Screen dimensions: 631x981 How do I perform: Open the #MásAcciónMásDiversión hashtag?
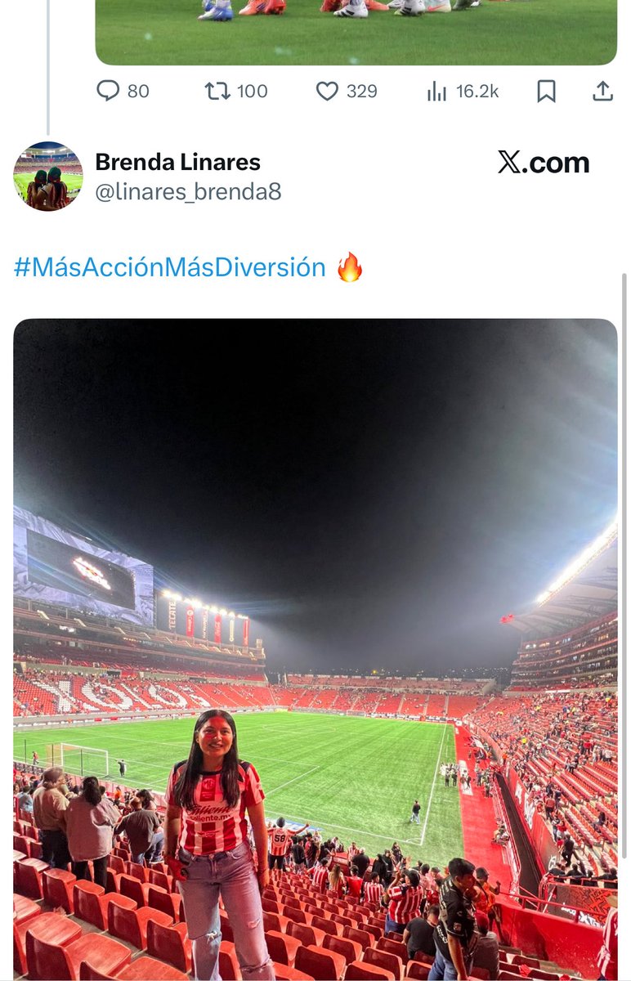[170, 267]
